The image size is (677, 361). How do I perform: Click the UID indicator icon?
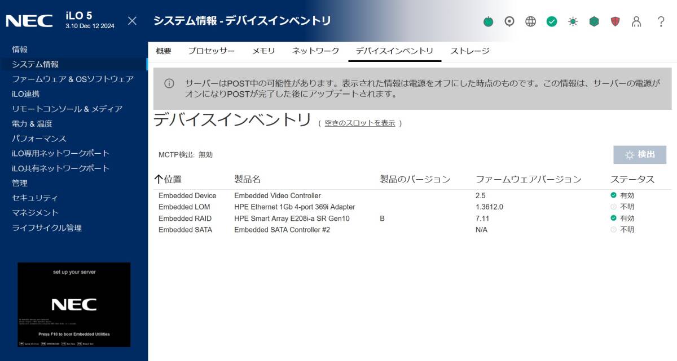tap(509, 21)
